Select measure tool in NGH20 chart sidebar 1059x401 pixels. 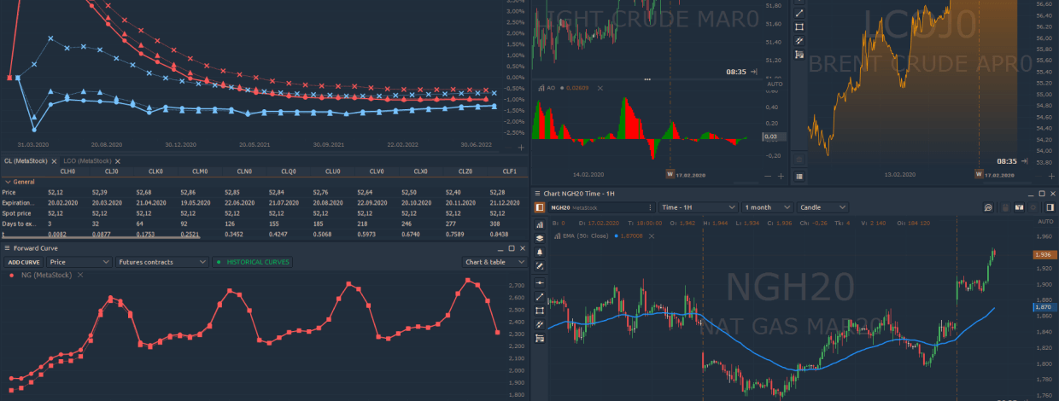click(x=540, y=324)
